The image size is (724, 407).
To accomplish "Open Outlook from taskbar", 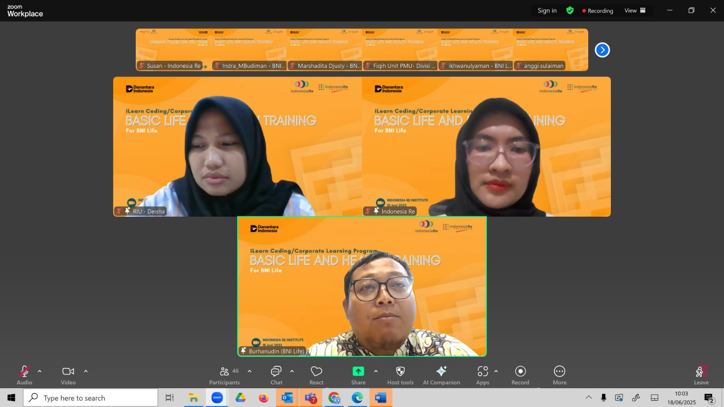I will (x=287, y=398).
